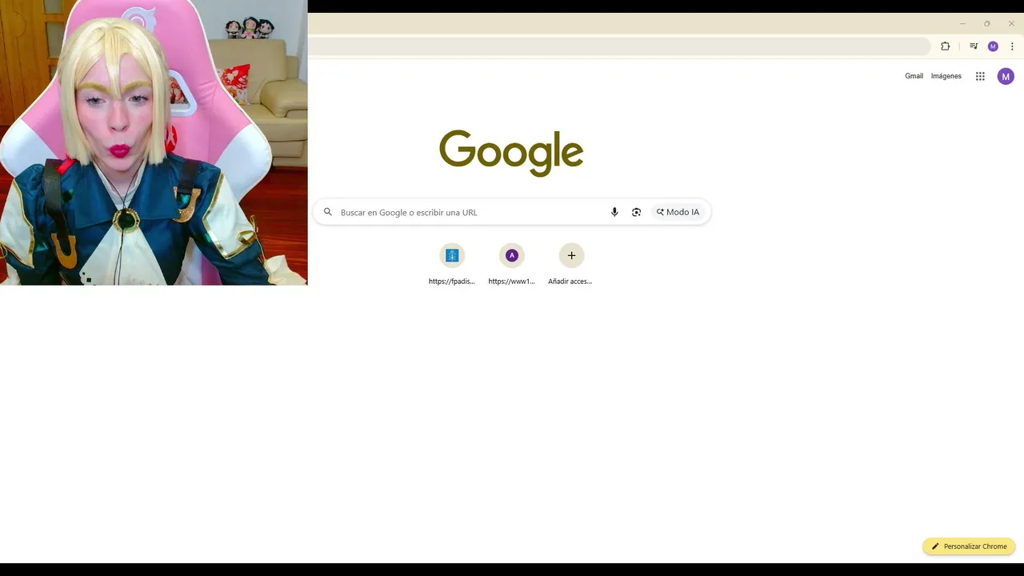The height and width of the screenshot is (576, 1024).
Task: Click the Chrome address bar
Action: point(619,46)
